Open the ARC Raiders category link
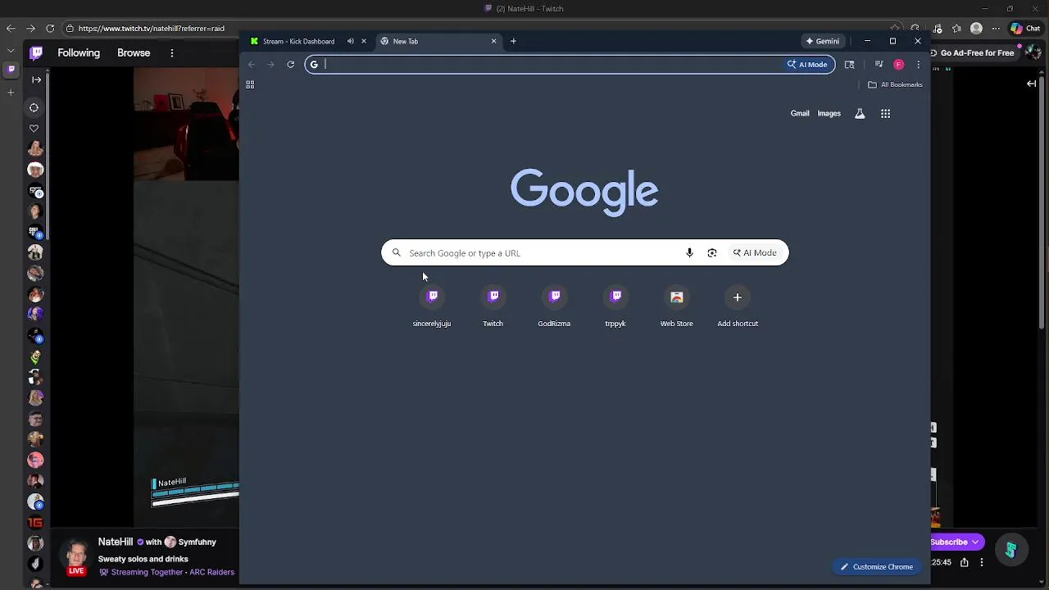 [x=211, y=572]
